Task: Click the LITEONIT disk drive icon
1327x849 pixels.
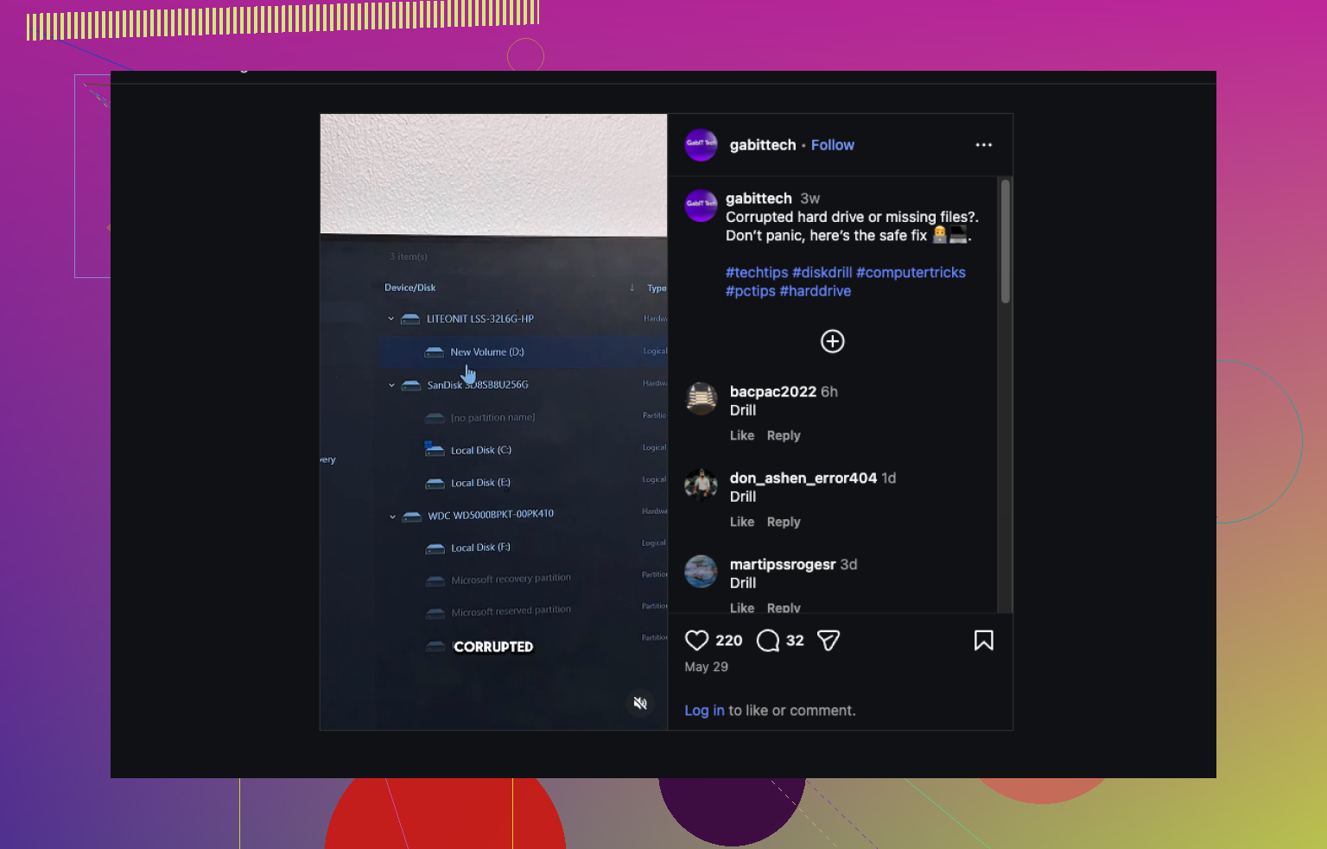Action: coord(410,319)
